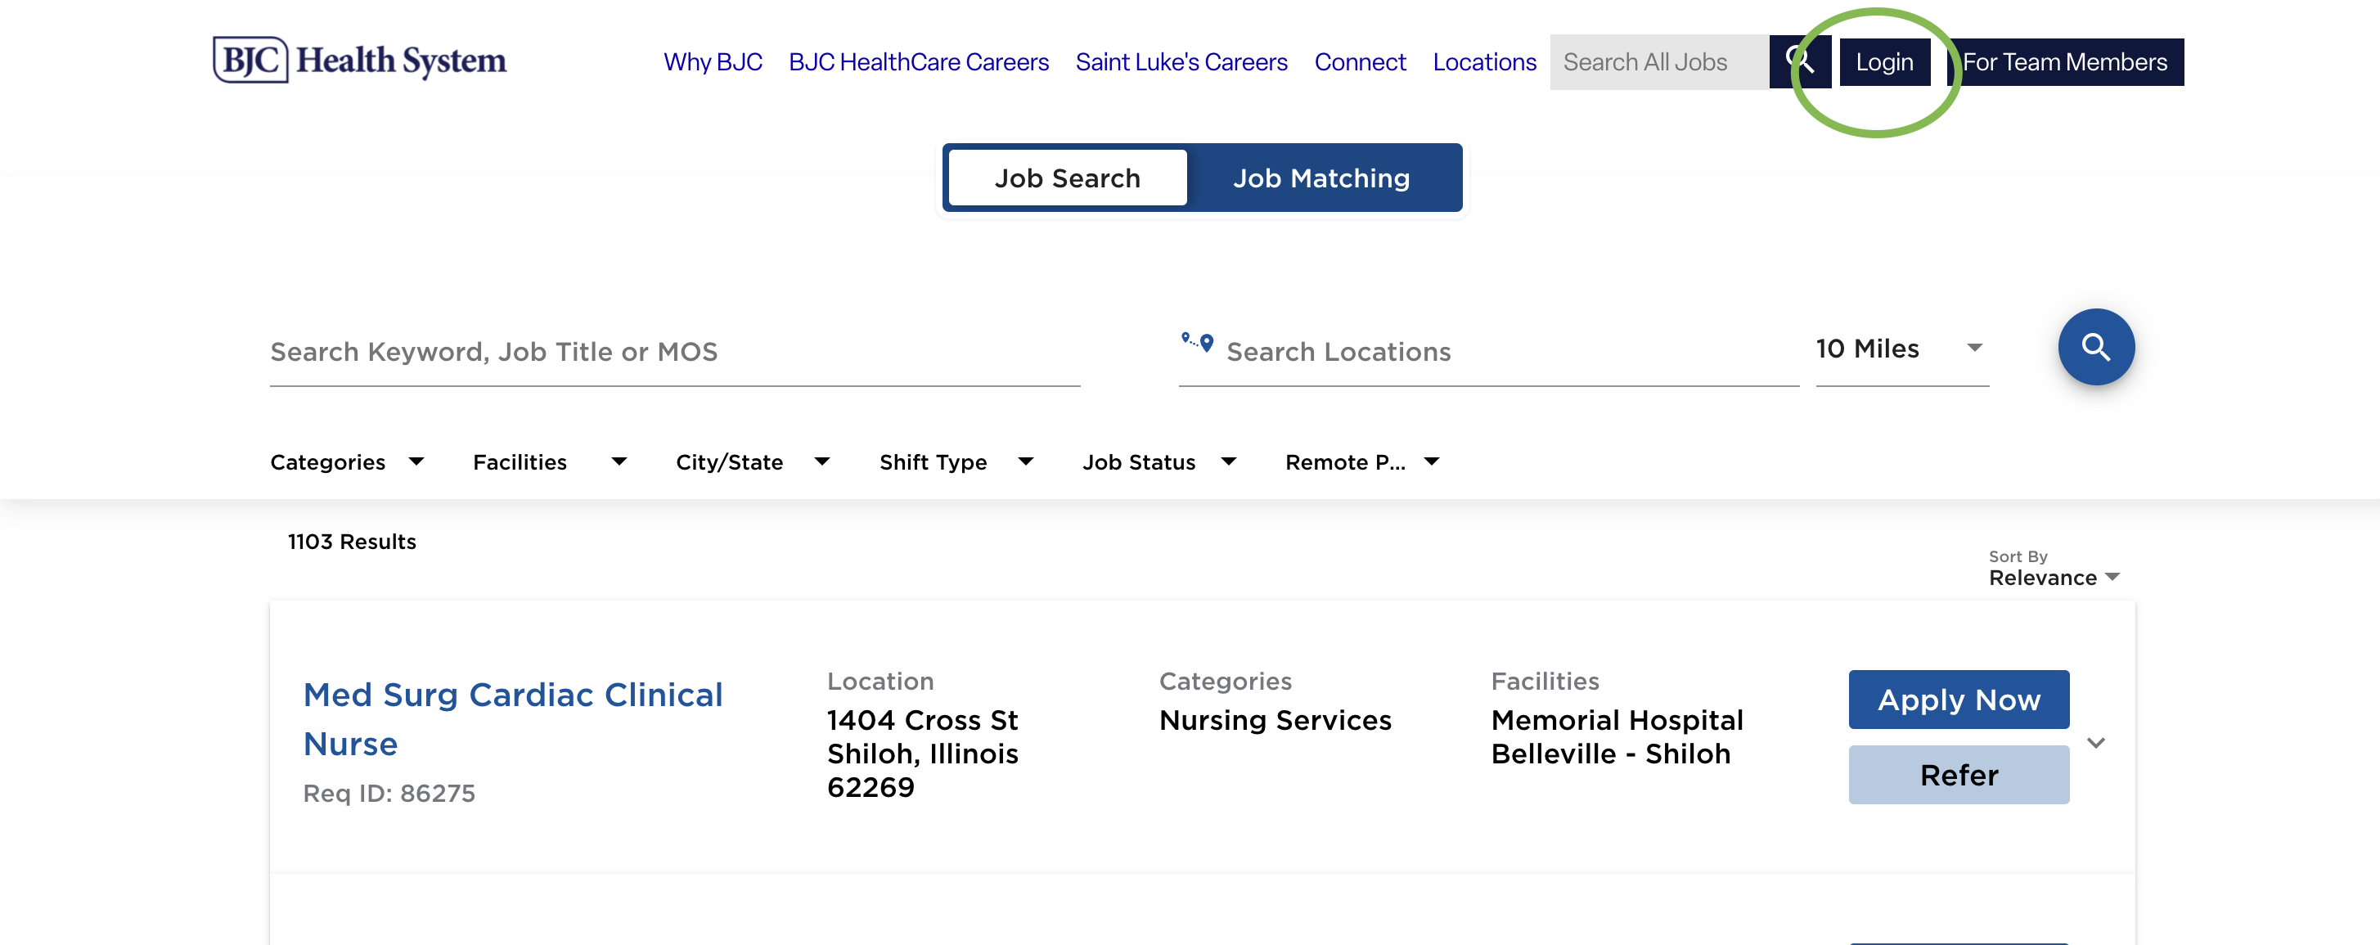Expand the Facilities filter
Viewport: 2380px width, 945px height.
[550, 462]
